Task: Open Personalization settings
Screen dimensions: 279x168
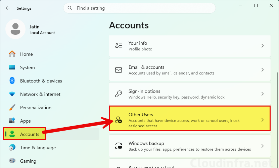Action: (36, 108)
